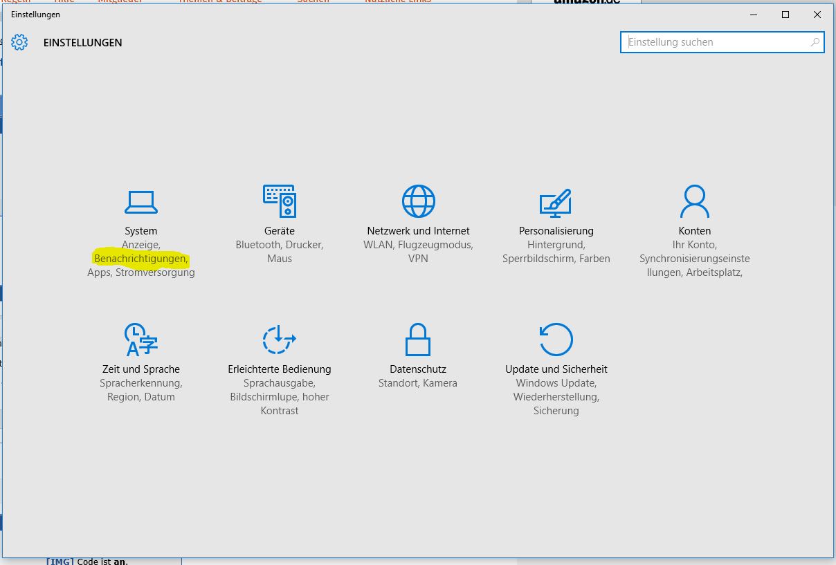Viewport: 836px width, 565px height.
Task: Maximize the Einstellungen window
Action: [x=785, y=15]
